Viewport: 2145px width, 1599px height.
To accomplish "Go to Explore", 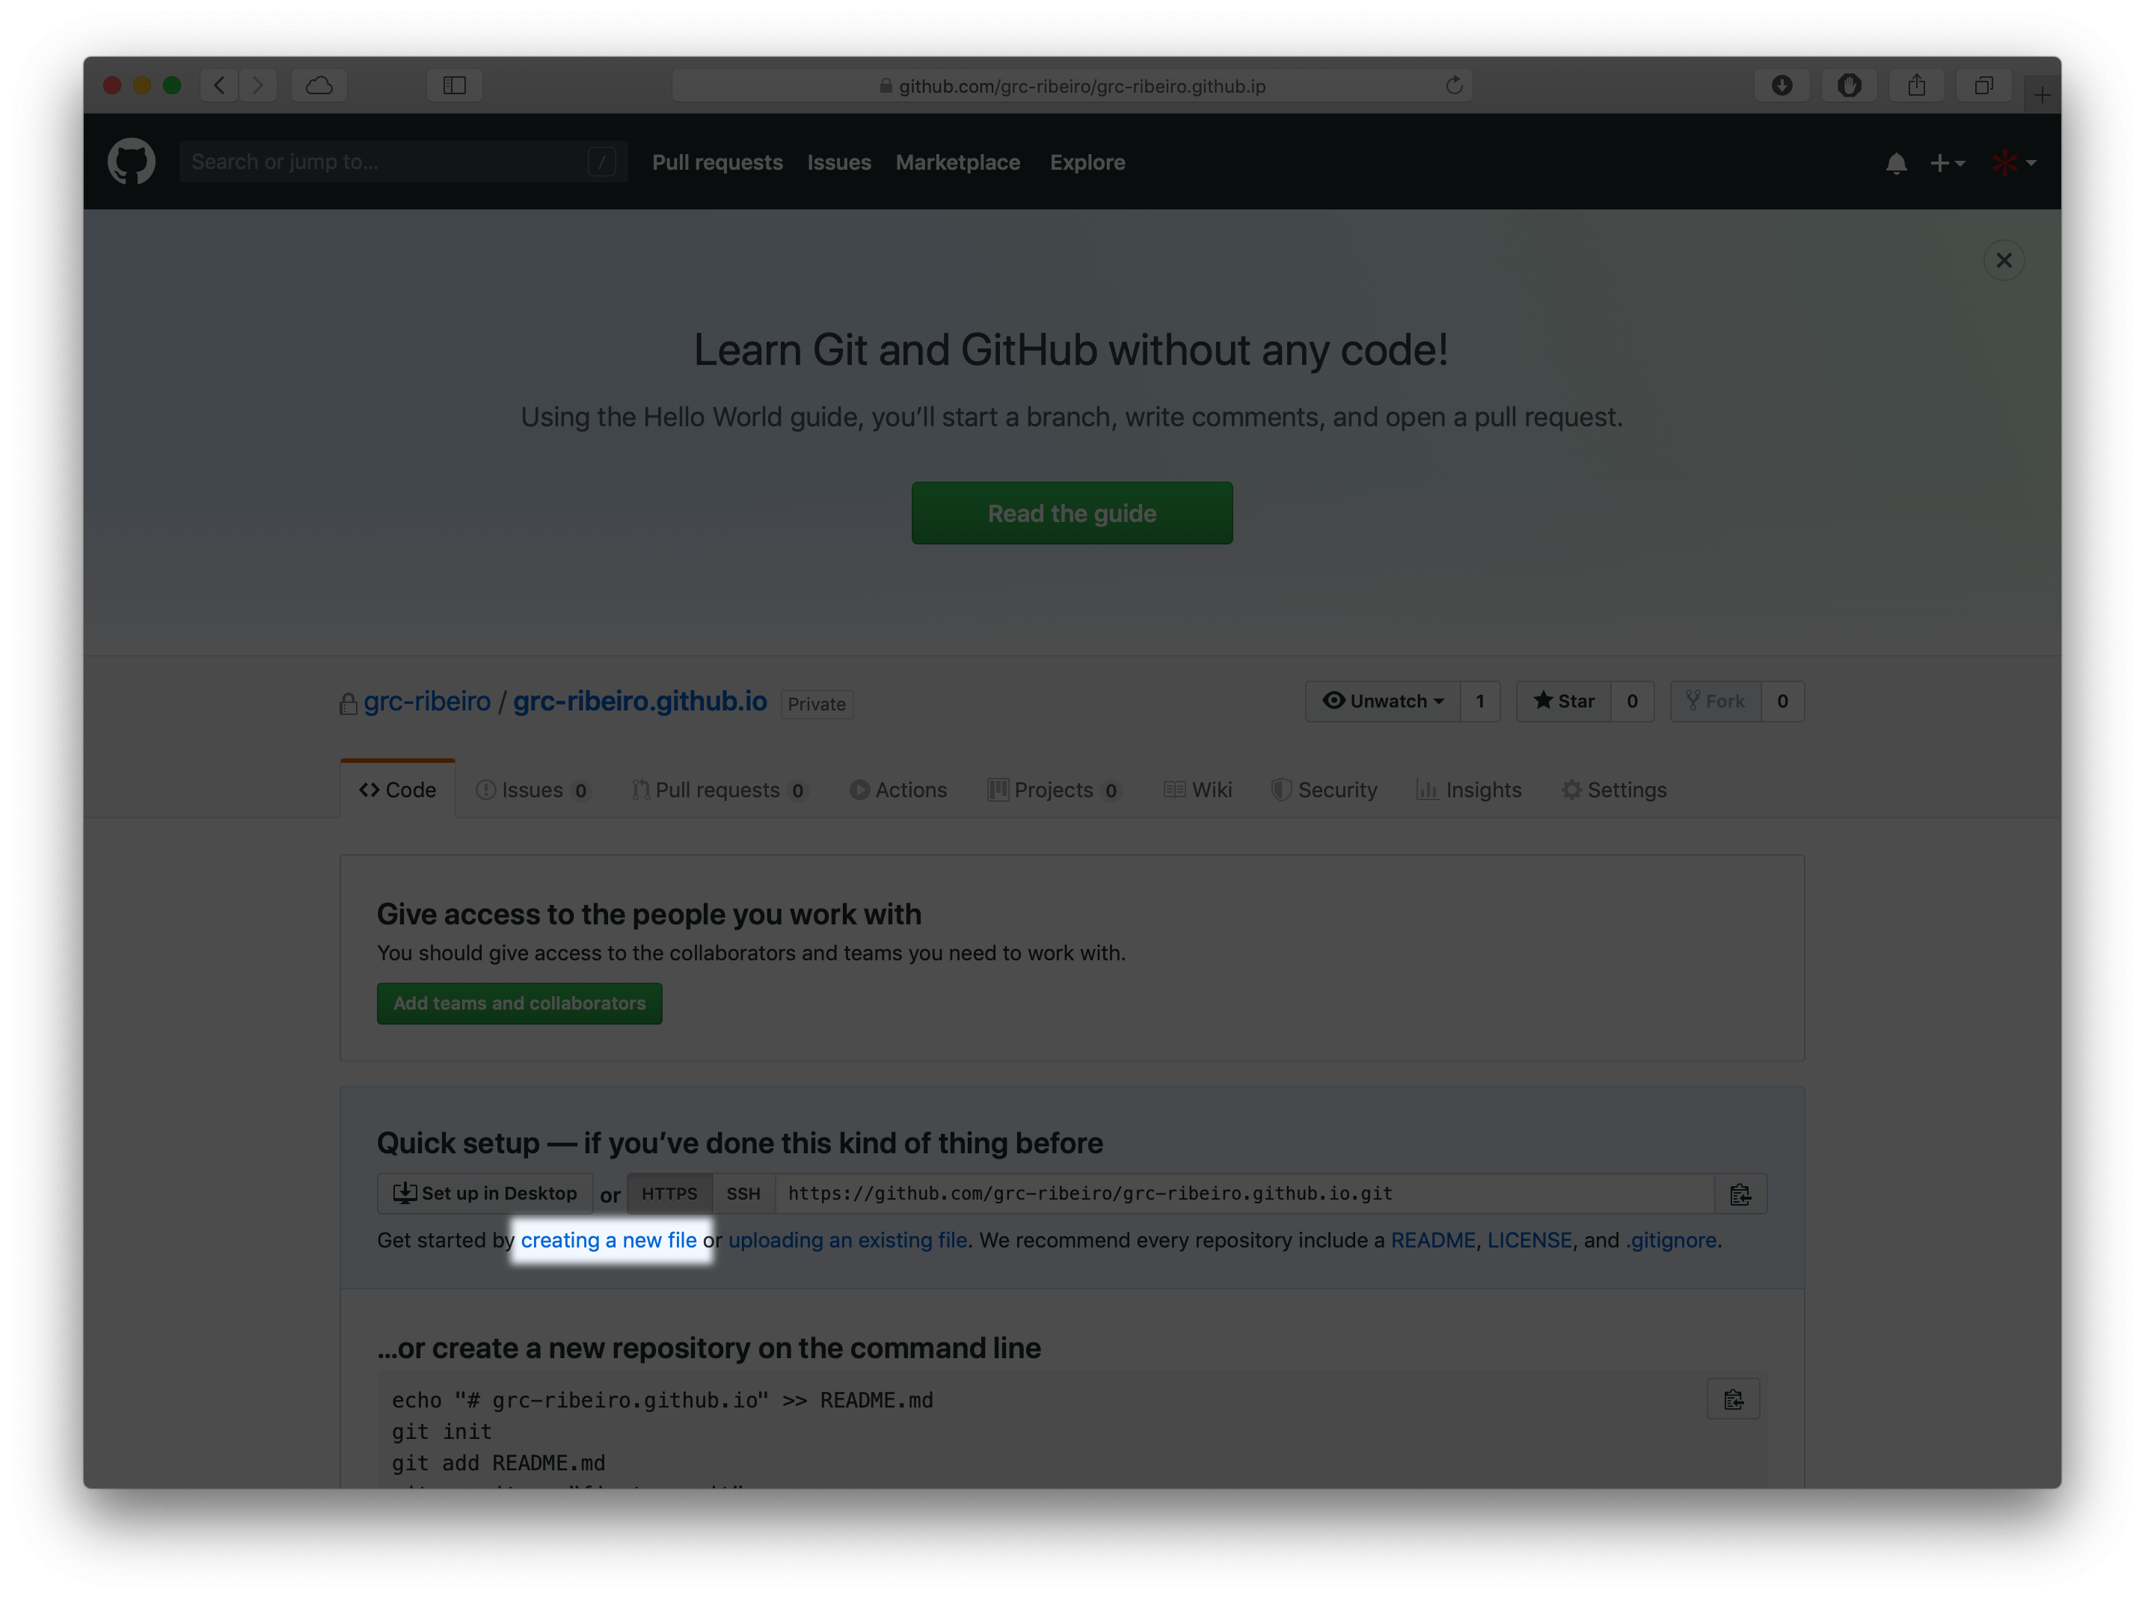I will pos(1087,162).
